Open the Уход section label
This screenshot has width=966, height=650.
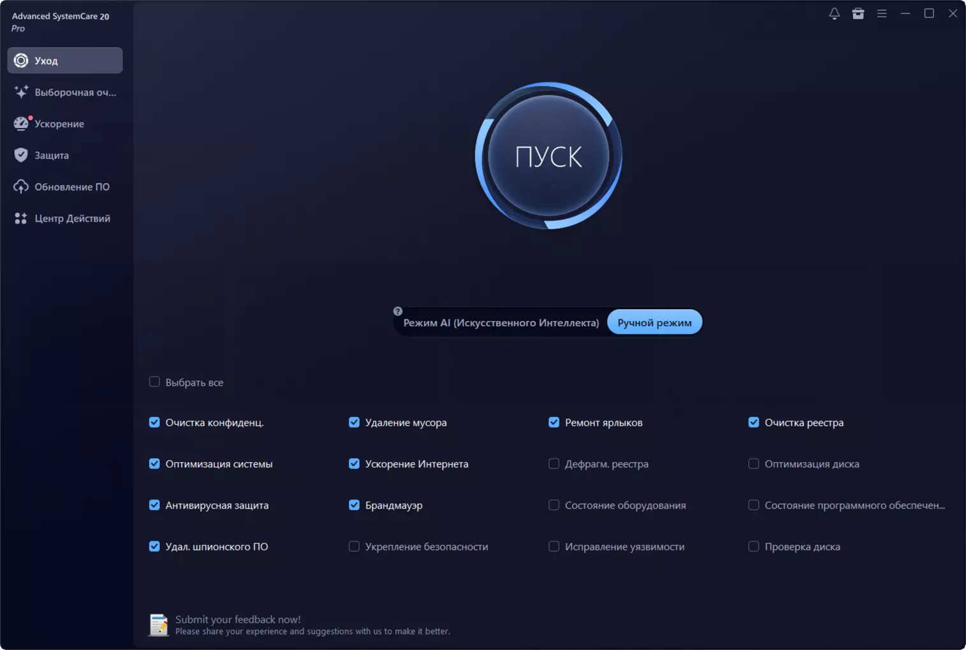46,61
